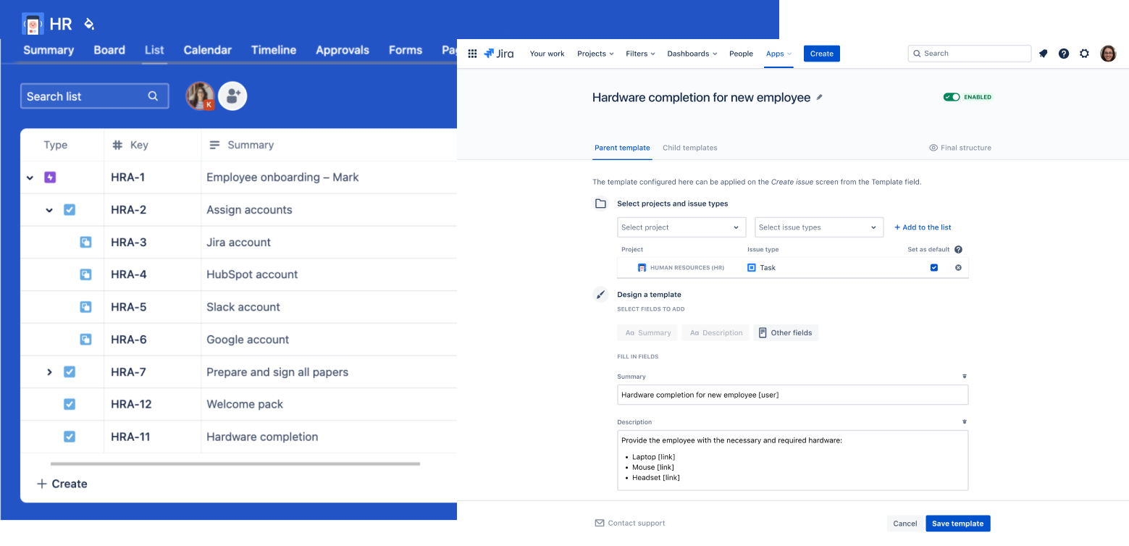
Task: Open the Jira app switcher grid icon
Action: [x=472, y=54]
